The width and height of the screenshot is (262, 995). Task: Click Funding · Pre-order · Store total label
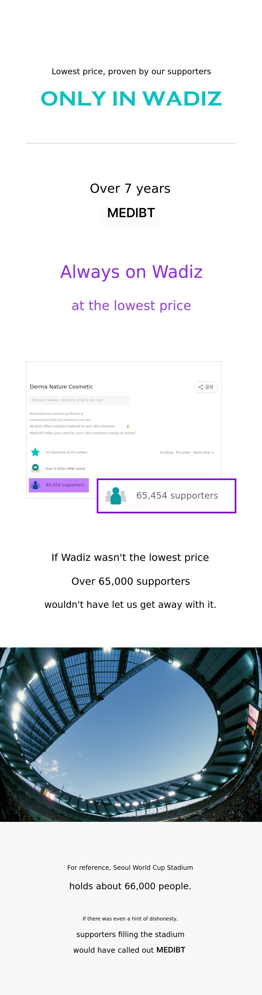[185, 452]
